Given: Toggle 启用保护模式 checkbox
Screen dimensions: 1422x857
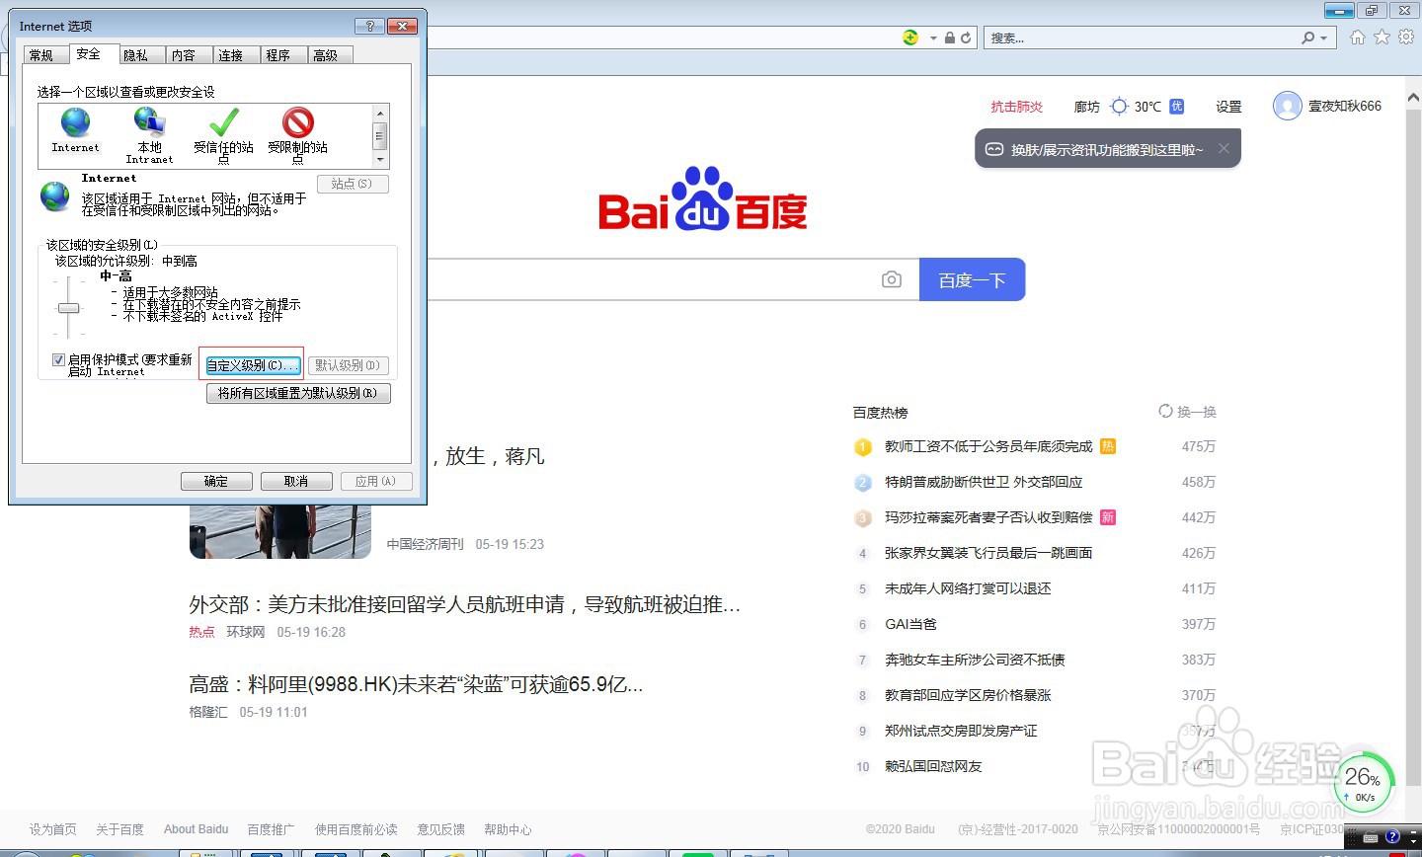Looking at the screenshot, I should (58, 359).
